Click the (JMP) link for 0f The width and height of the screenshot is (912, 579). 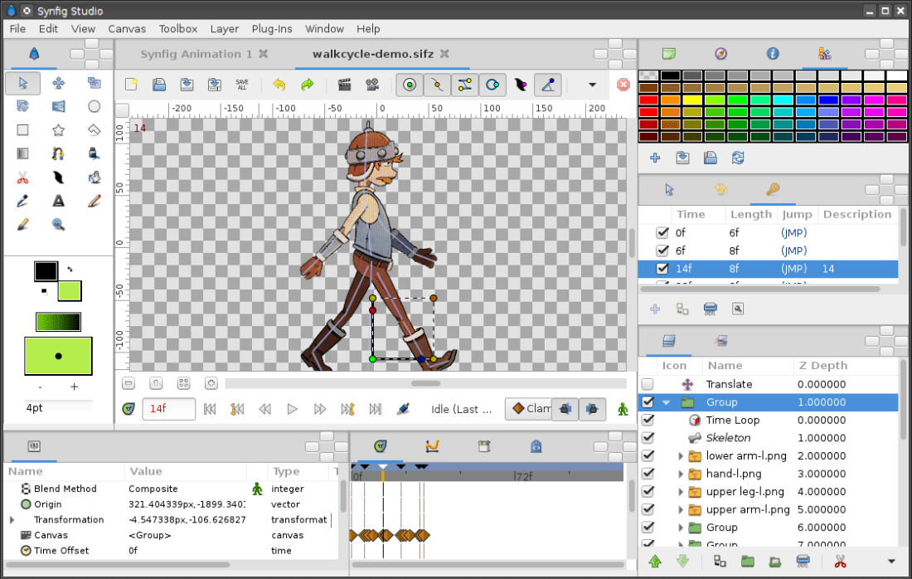pos(793,233)
